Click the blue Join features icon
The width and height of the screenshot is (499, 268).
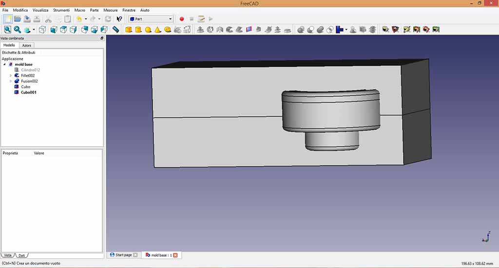tap(340, 30)
